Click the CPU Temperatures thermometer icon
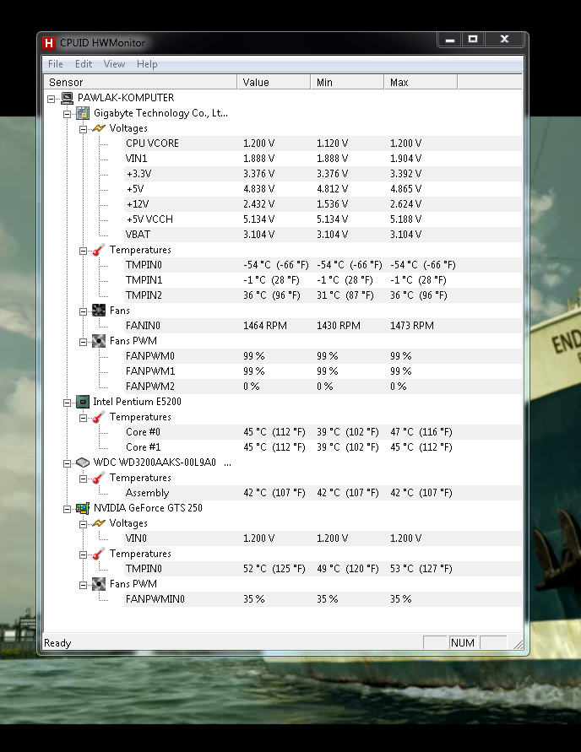 (98, 417)
